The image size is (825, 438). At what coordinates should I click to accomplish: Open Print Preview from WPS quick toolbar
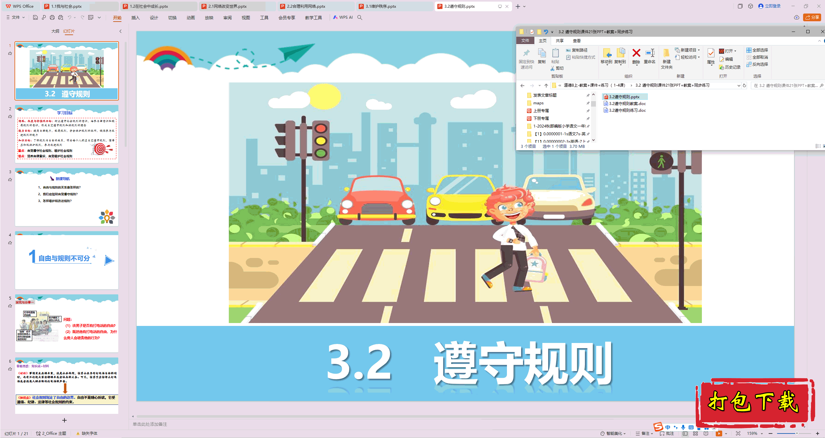click(61, 17)
